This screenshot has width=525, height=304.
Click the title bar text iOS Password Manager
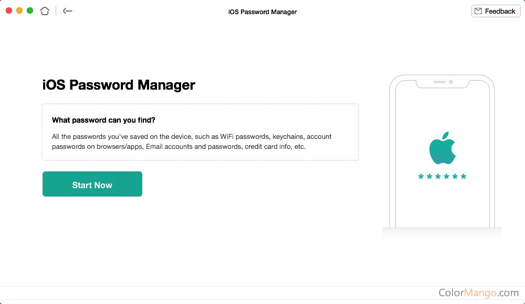coord(262,12)
